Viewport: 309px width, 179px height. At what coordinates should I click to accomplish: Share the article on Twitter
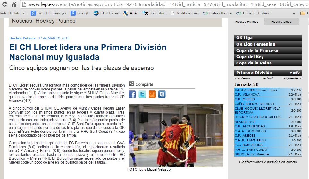pyautogui.click(x=142, y=94)
